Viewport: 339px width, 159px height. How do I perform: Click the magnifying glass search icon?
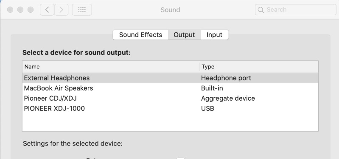click(261, 10)
